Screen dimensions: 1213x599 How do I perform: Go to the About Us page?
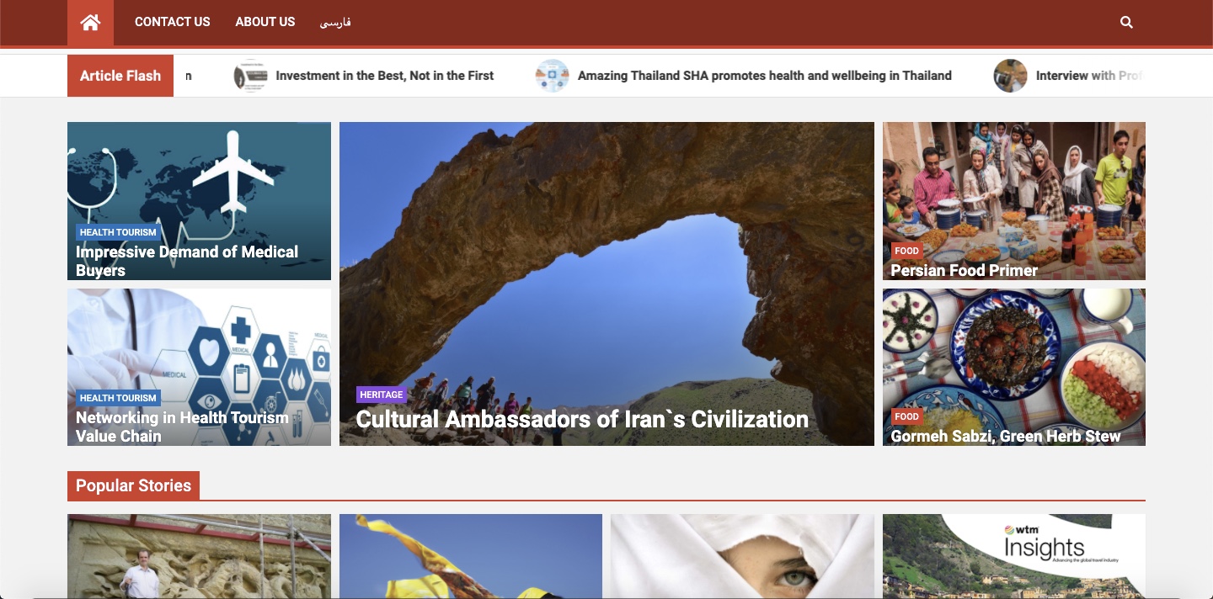265,22
